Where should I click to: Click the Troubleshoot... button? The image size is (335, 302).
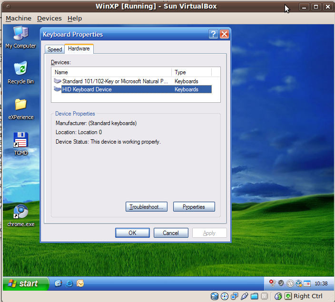[147, 207]
